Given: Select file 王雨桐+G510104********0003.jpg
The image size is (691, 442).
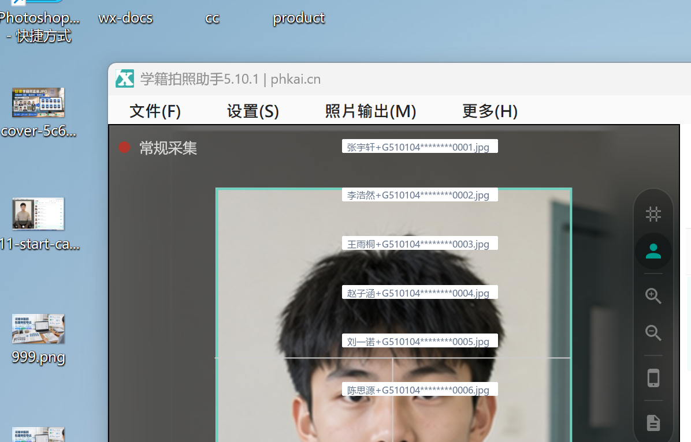Looking at the screenshot, I should tap(420, 244).
